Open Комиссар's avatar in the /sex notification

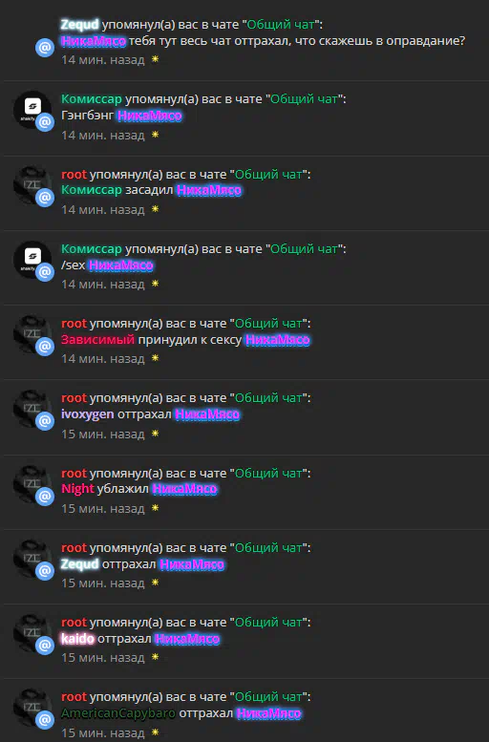click(x=32, y=260)
